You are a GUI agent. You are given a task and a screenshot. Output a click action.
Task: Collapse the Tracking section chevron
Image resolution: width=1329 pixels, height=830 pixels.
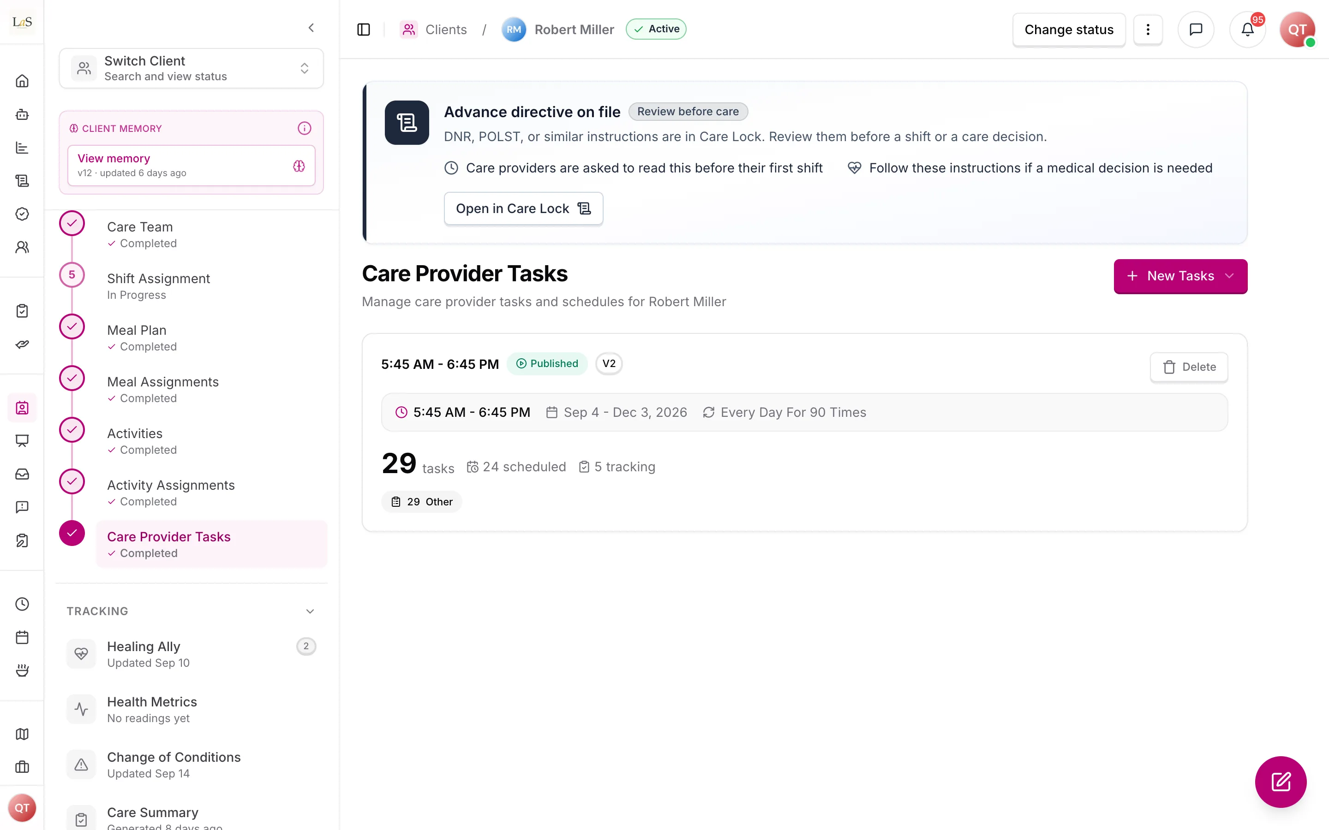[x=310, y=611]
